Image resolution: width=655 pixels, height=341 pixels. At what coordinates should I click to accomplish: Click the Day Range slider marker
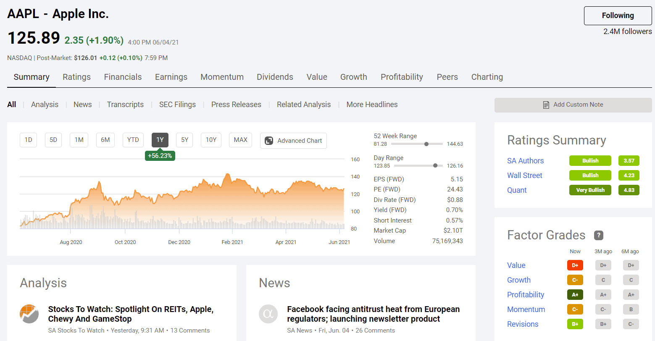(x=435, y=165)
